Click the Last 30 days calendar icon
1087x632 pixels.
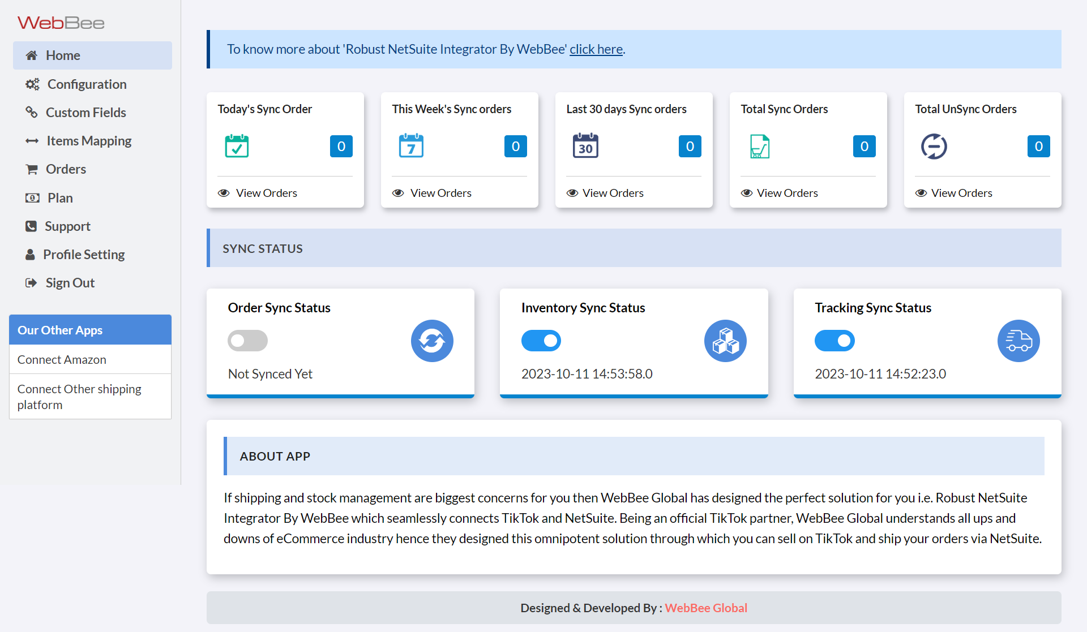[x=585, y=147]
